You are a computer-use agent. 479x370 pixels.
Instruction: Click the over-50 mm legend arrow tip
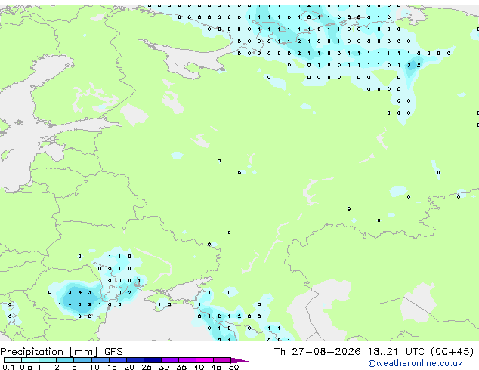(x=239, y=360)
